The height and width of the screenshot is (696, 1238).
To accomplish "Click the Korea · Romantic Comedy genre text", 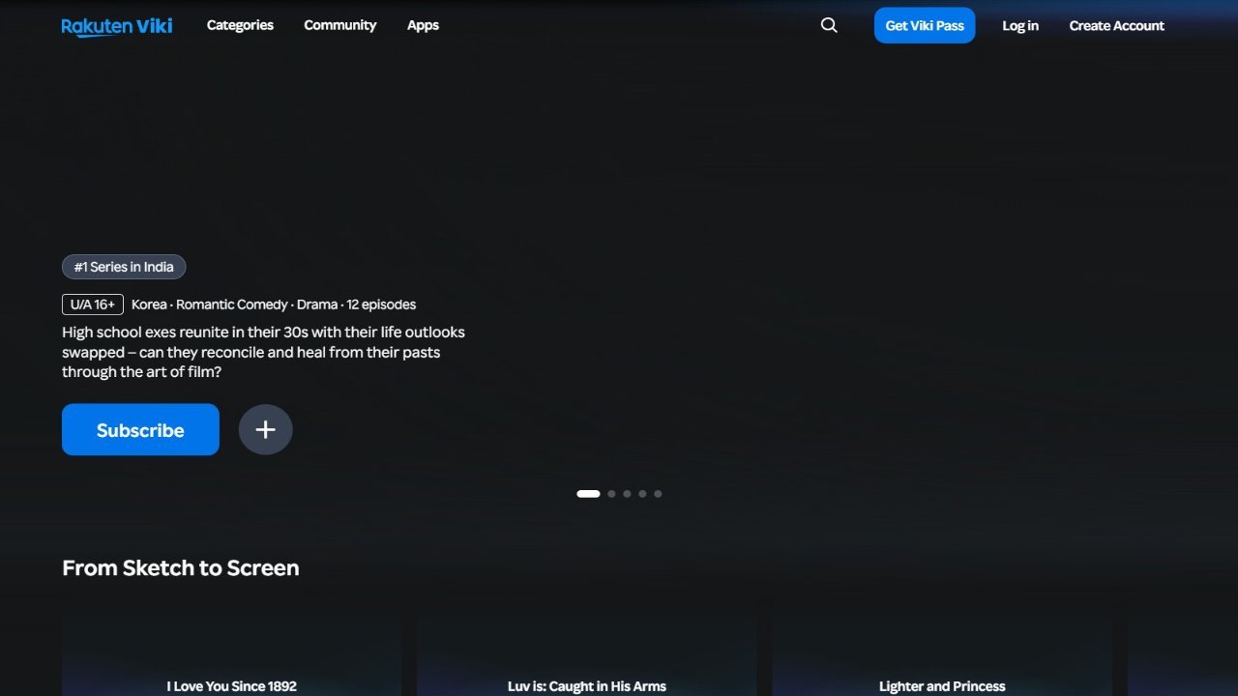I will [x=210, y=304].
